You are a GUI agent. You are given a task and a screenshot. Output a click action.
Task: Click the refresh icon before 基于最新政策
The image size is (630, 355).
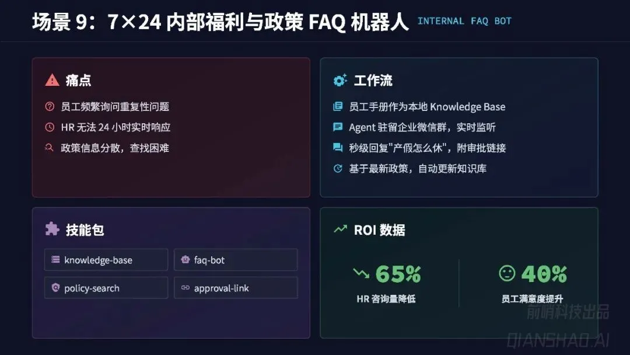click(x=338, y=168)
